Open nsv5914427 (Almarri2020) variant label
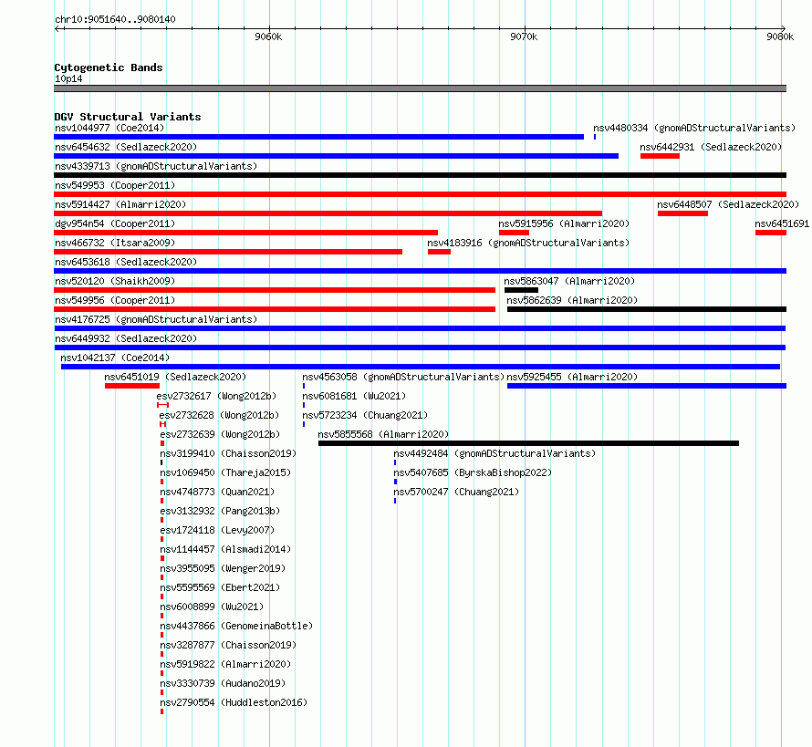This screenshot has height=747, width=812. click(120, 204)
